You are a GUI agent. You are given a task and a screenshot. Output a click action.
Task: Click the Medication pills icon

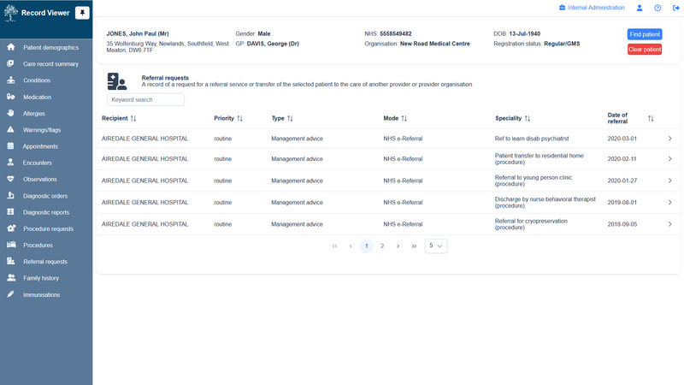[x=11, y=97]
